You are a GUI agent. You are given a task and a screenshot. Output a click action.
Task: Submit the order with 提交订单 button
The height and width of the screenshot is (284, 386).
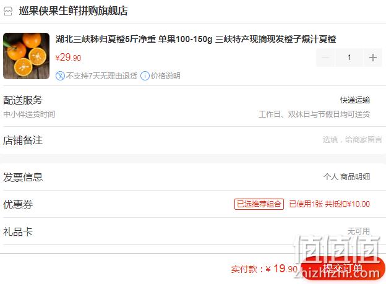click(343, 269)
